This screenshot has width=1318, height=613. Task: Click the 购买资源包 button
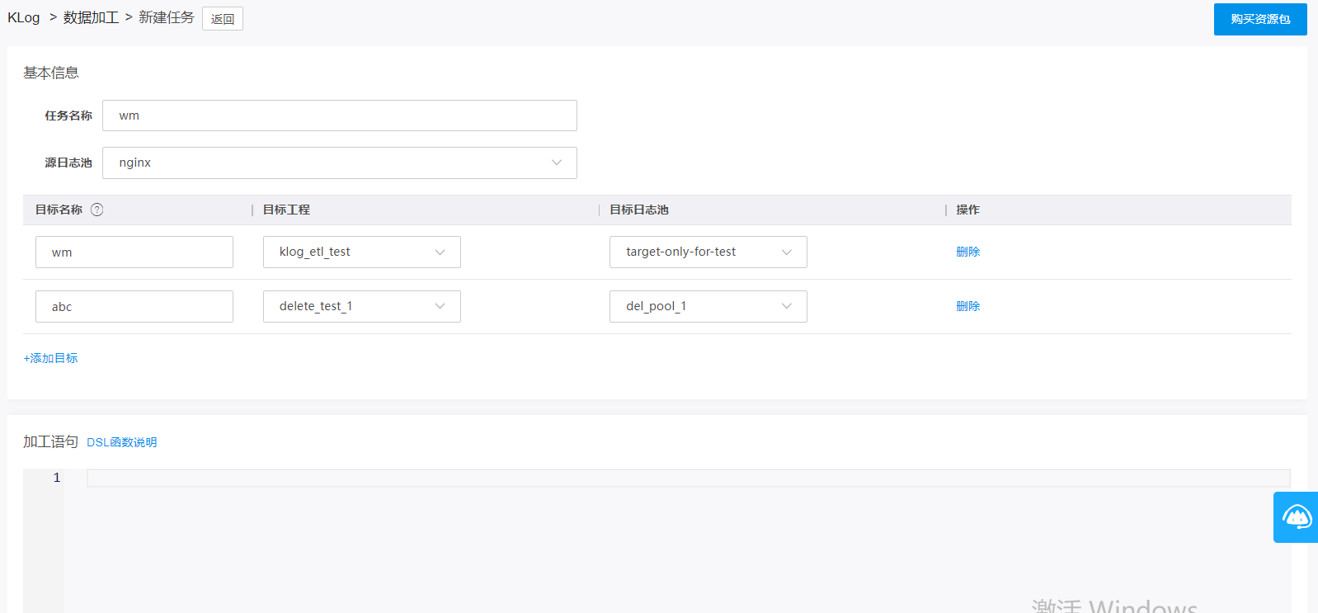tap(1259, 19)
